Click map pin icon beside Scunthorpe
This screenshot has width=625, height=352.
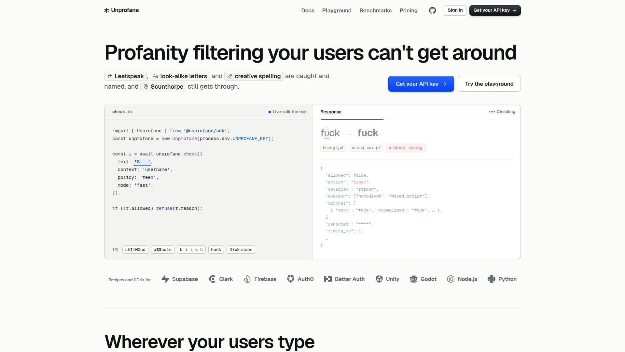pyautogui.click(x=146, y=87)
